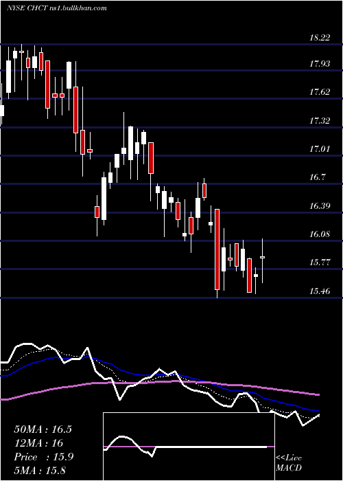Screen dimensions: 343x481
Task: Click the 5MA : 15.8 readout
Action: click(40, 470)
